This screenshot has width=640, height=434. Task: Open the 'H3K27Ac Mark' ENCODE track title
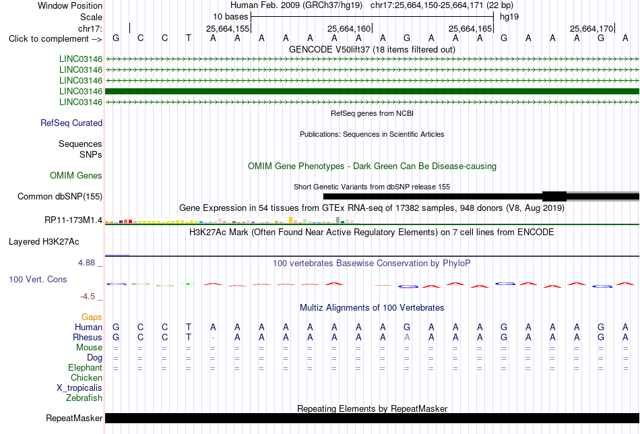372,232
